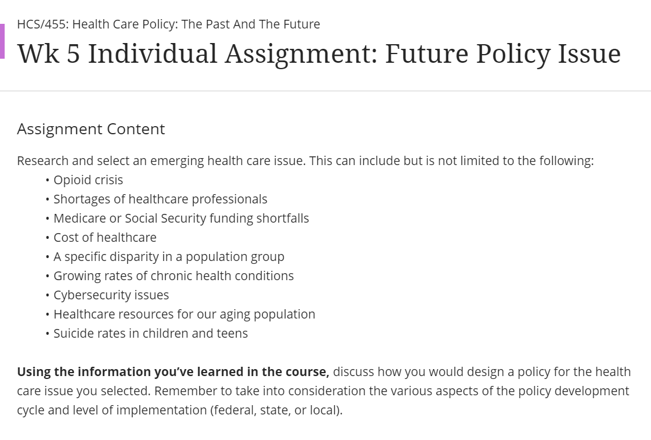Click the Assignment Content heading

click(x=91, y=129)
